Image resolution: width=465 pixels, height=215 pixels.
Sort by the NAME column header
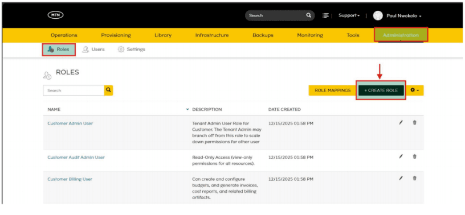54,109
